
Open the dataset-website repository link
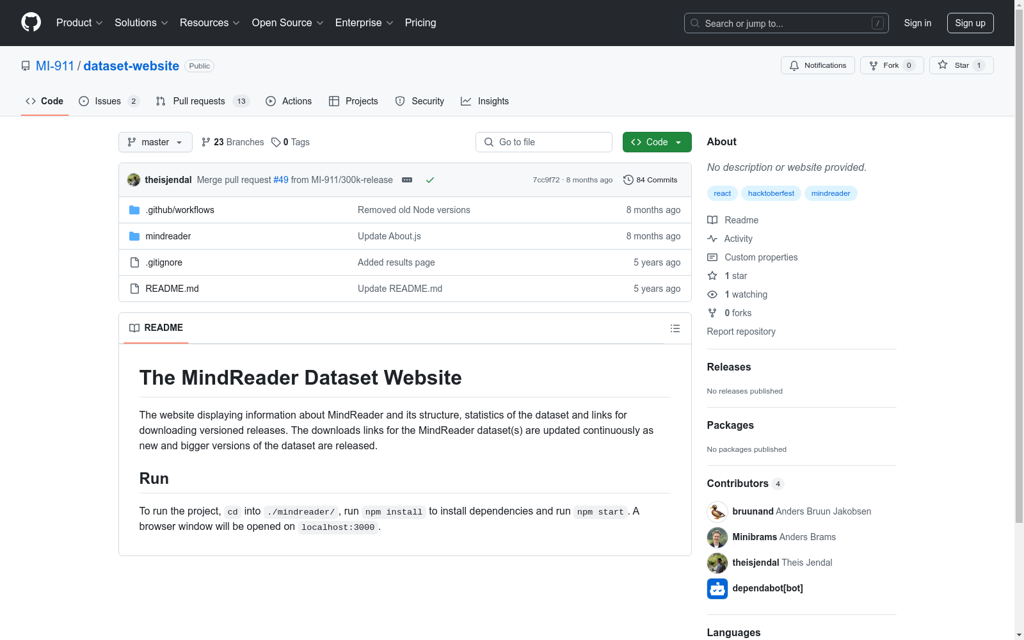131,66
